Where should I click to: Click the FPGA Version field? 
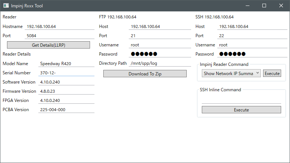click(66, 100)
